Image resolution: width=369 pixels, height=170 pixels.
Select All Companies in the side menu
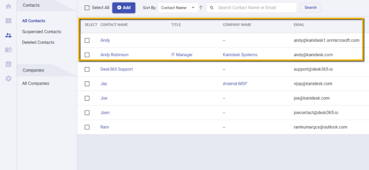click(x=36, y=83)
